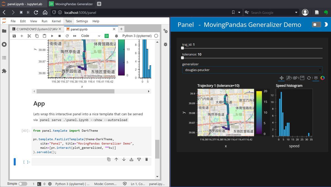Click the empty code cell input
This screenshot has height=187, width=331.
tap(91, 162)
